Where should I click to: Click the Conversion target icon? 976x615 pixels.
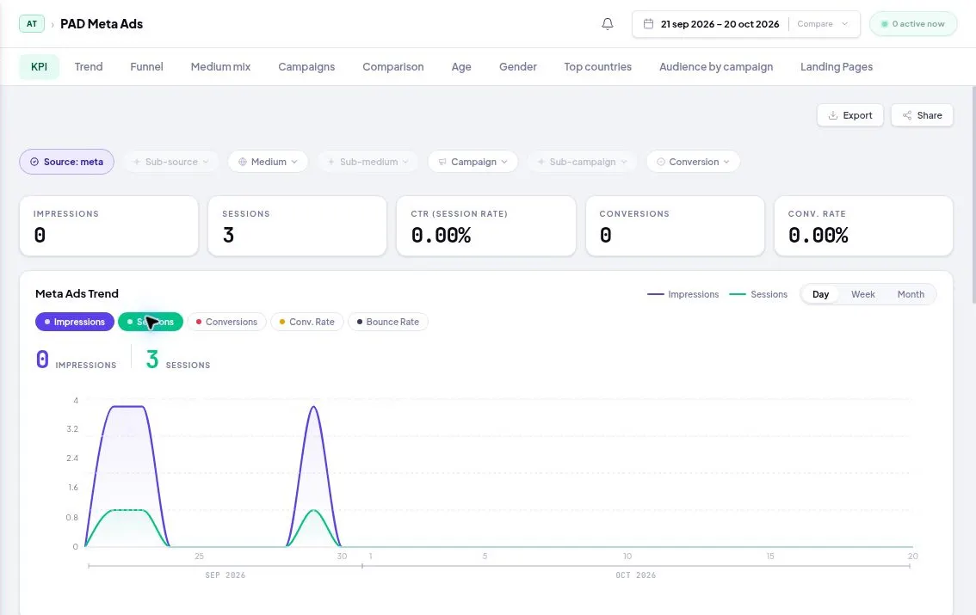click(x=661, y=162)
